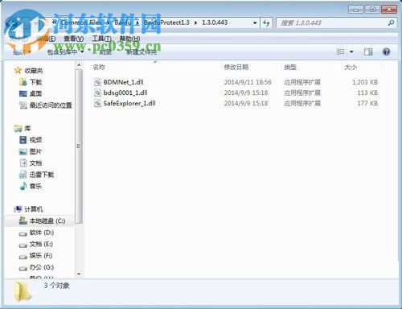Screen dimensions: 402x309
Task: Click the 新建文件夹 button
Action: (x=142, y=51)
